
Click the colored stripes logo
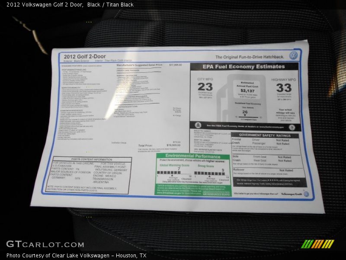pyautogui.click(x=318, y=244)
